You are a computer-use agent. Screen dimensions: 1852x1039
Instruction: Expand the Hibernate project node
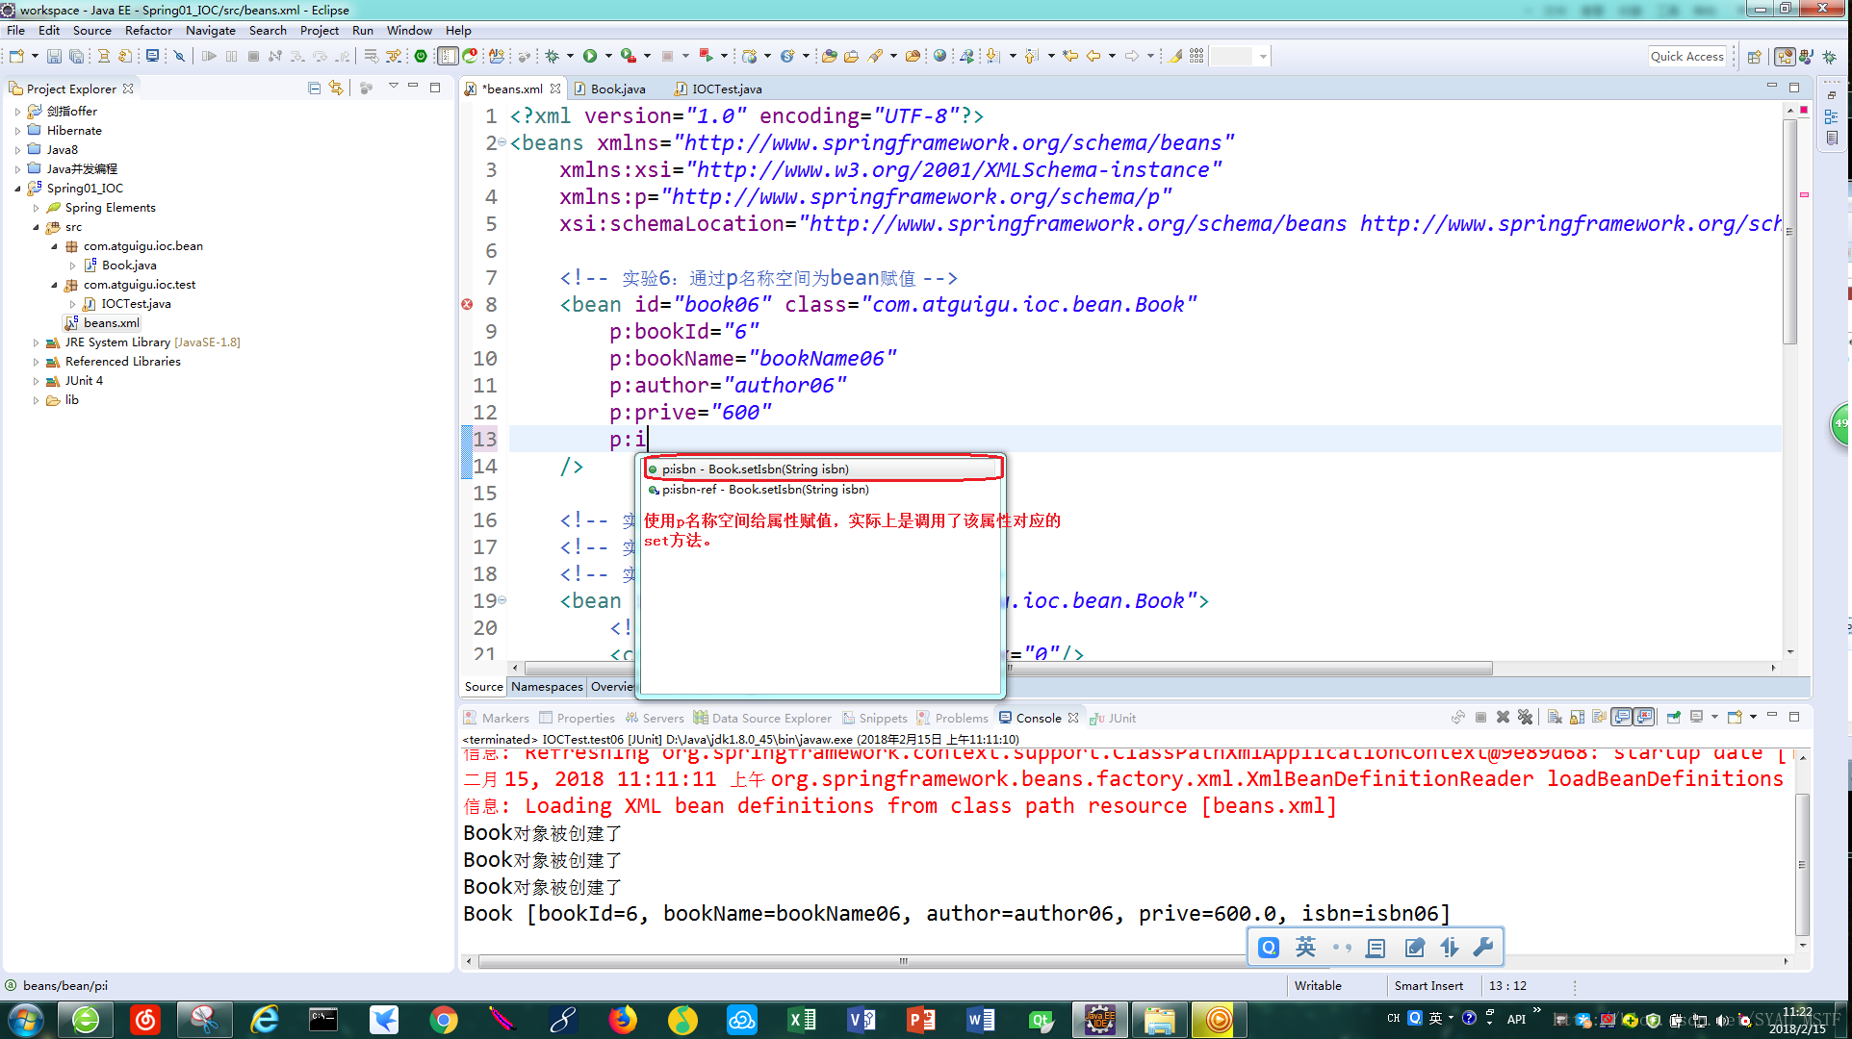pyautogui.click(x=17, y=131)
